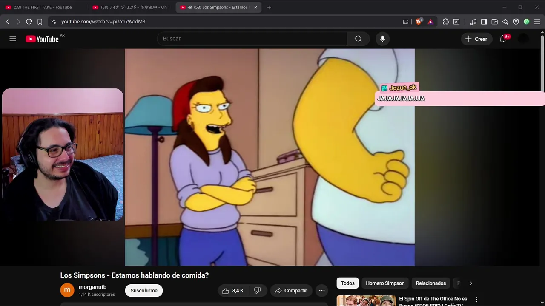This screenshot has width=545, height=306.
Task: Click the Compartir share button
Action: (x=291, y=291)
